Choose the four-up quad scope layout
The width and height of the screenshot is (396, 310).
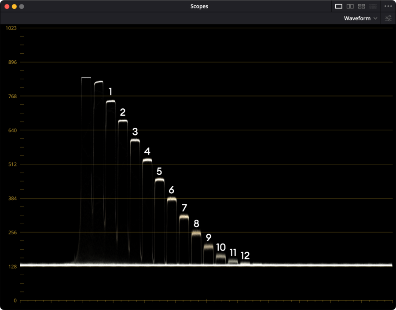[x=362, y=6]
